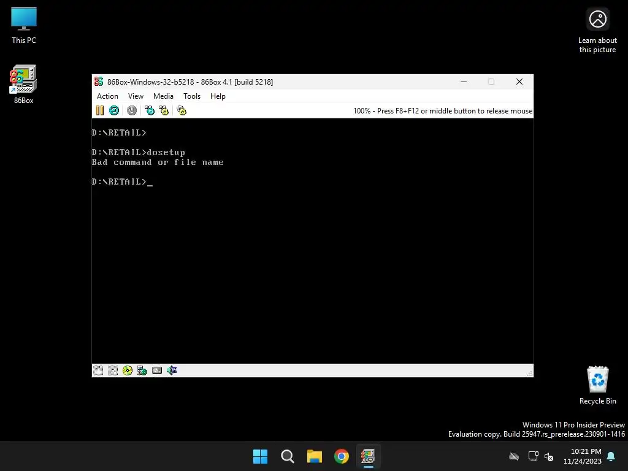Open the Windows Start menu
628x471 pixels.
click(260, 456)
